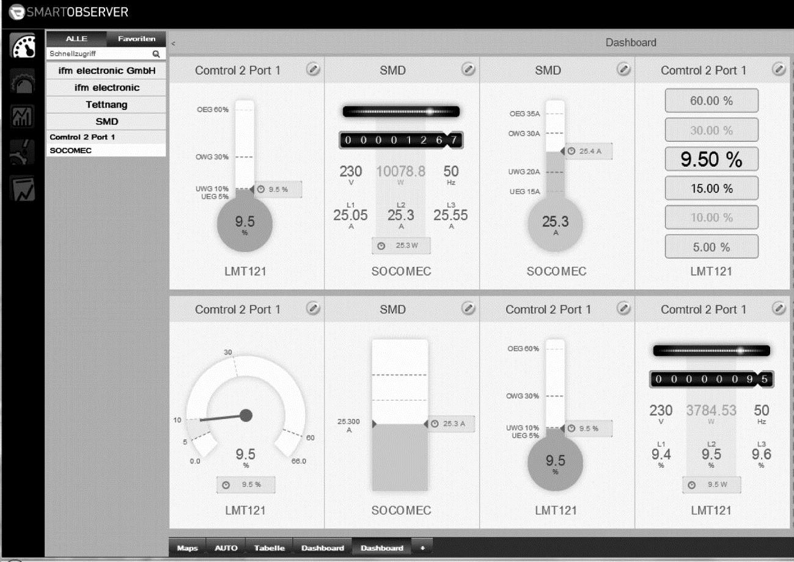Viewport: 794px width, 562px height.
Task: Select the SMD node in the tree
Action: tap(106, 122)
